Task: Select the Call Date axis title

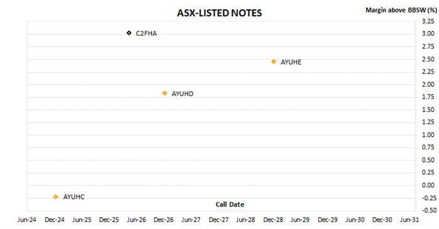Action: (230, 205)
